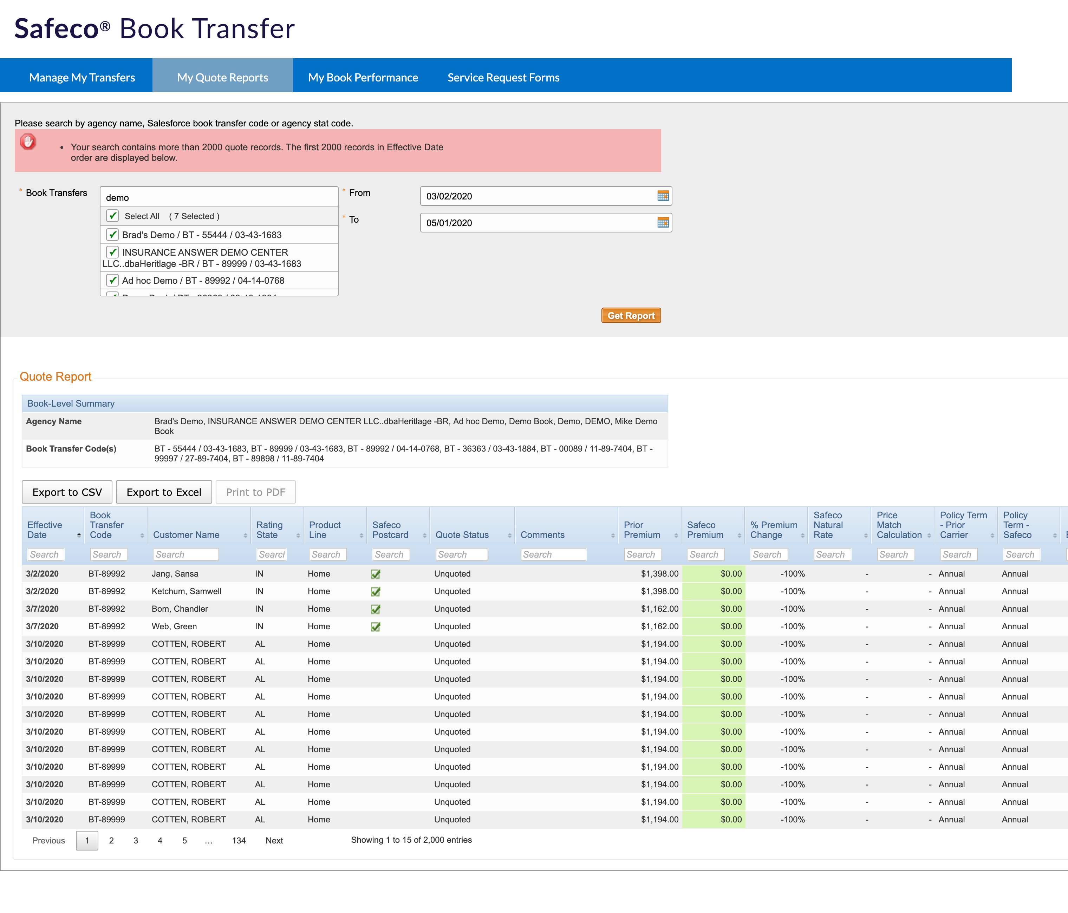Click Safeco Postcard checkmark for Web, Green

point(375,626)
